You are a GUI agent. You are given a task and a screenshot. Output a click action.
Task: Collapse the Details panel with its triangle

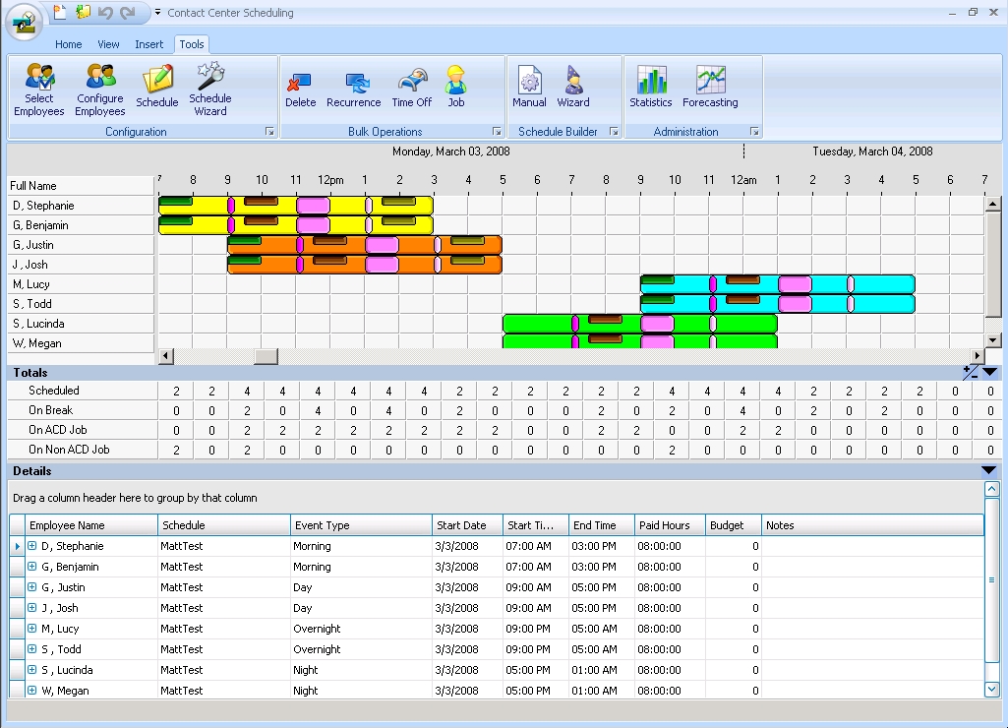pos(988,470)
